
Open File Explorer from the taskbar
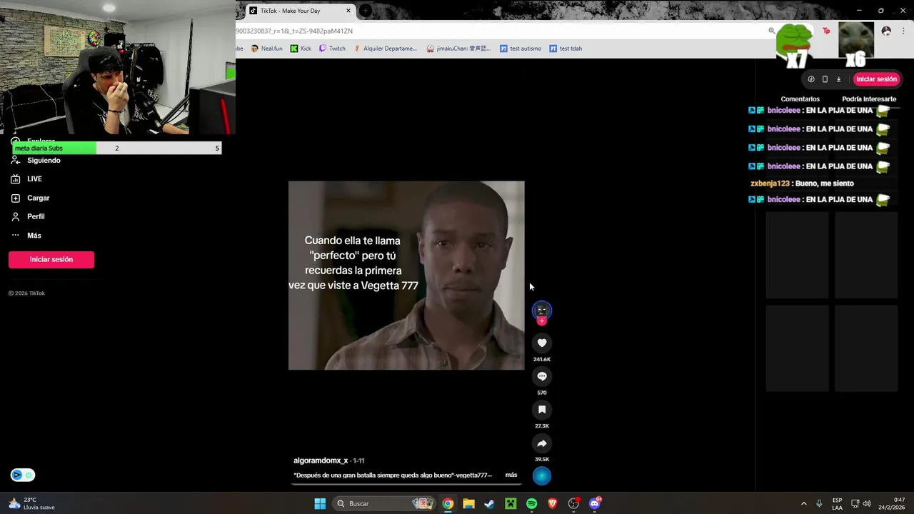click(x=468, y=504)
